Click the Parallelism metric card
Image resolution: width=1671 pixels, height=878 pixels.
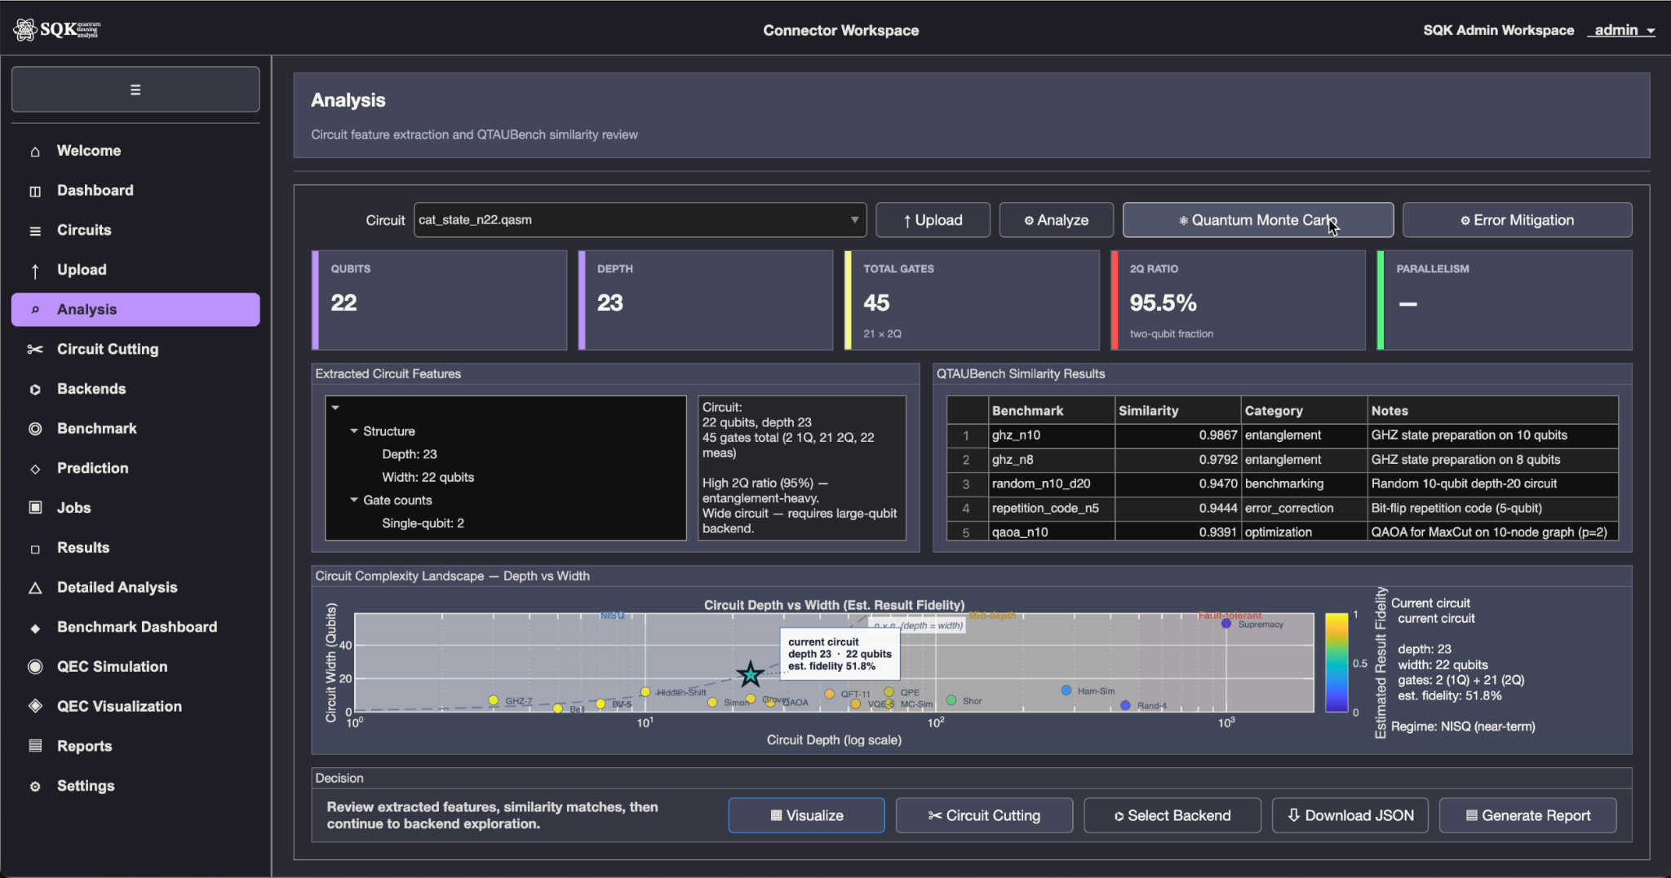[1505, 300]
